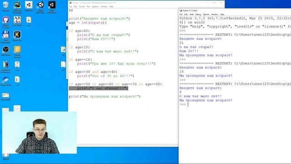Open Help menu in Python Shell

[222, 14]
